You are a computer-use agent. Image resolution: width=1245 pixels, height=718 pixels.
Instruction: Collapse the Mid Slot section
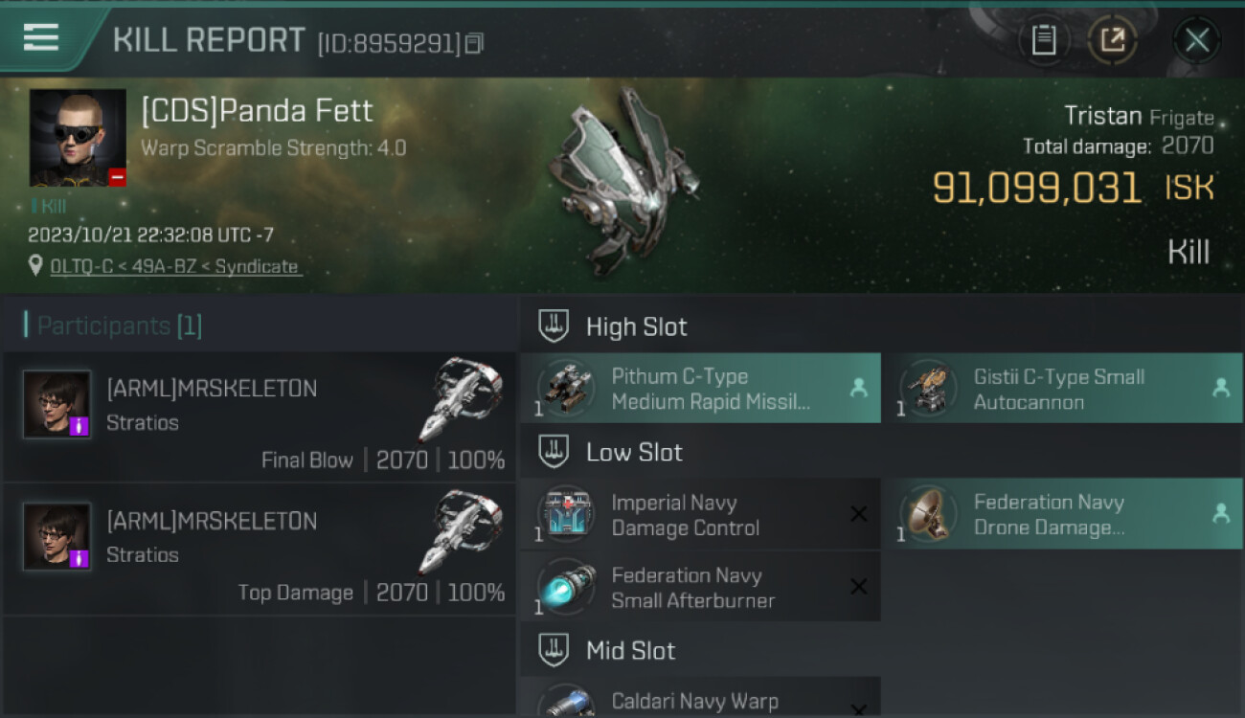[x=555, y=651]
